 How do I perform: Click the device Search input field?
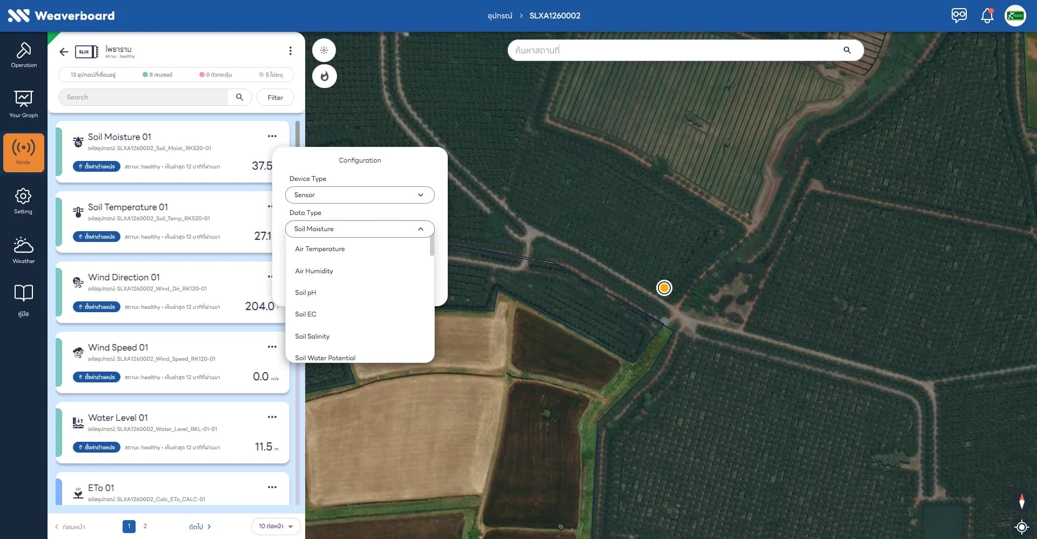click(x=143, y=97)
